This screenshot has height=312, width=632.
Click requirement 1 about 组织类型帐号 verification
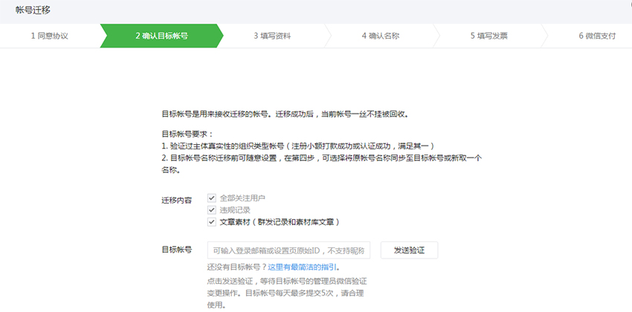[x=297, y=146]
